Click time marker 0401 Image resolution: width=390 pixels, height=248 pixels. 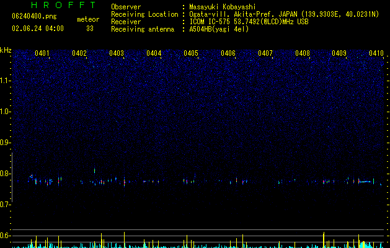point(42,53)
